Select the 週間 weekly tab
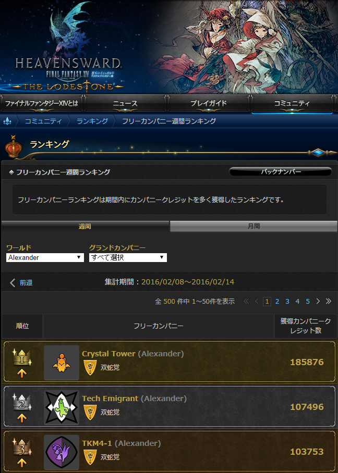The image size is (338, 473). [x=85, y=226]
